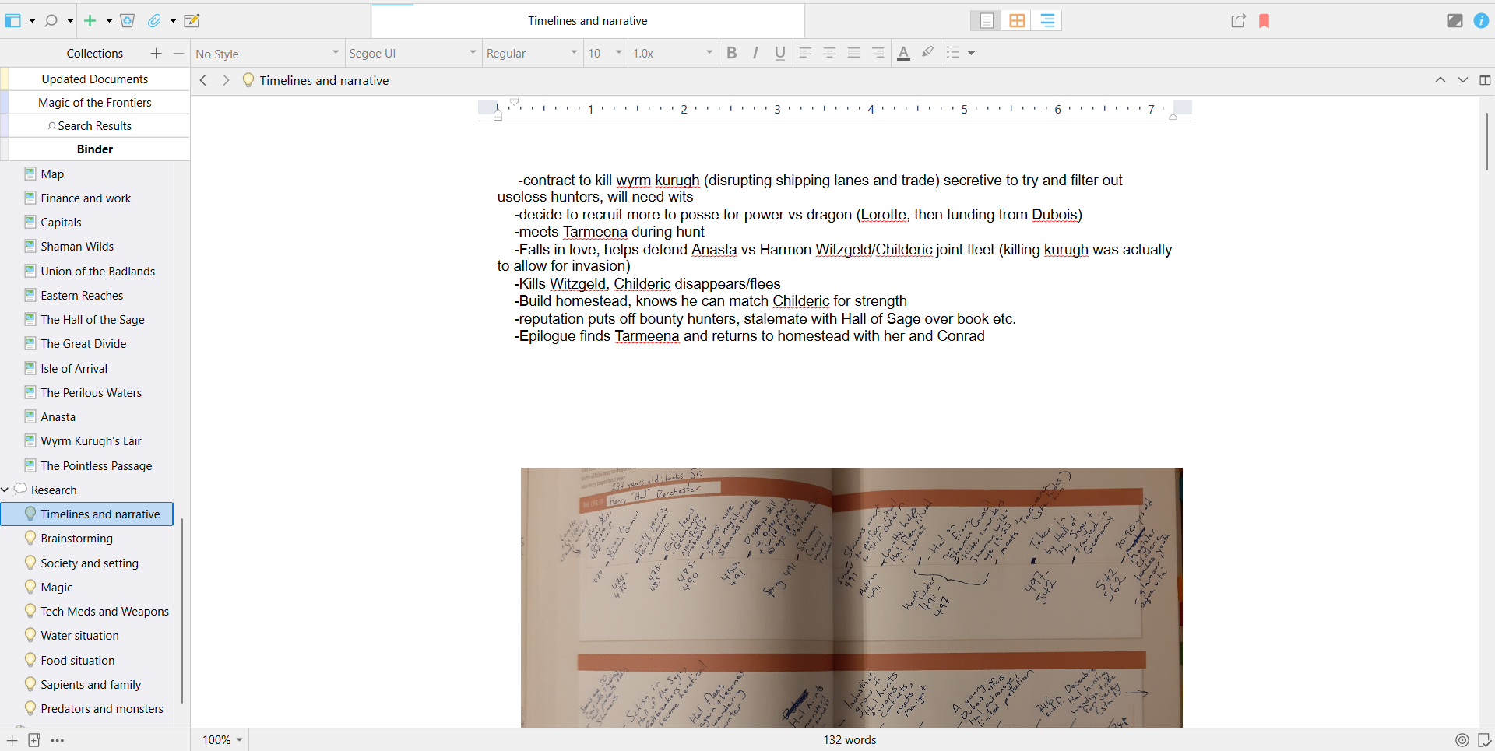This screenshot has width=1495, height=751.
Task: Click the Compose mode icon
Action: (x=1454, y=21)
